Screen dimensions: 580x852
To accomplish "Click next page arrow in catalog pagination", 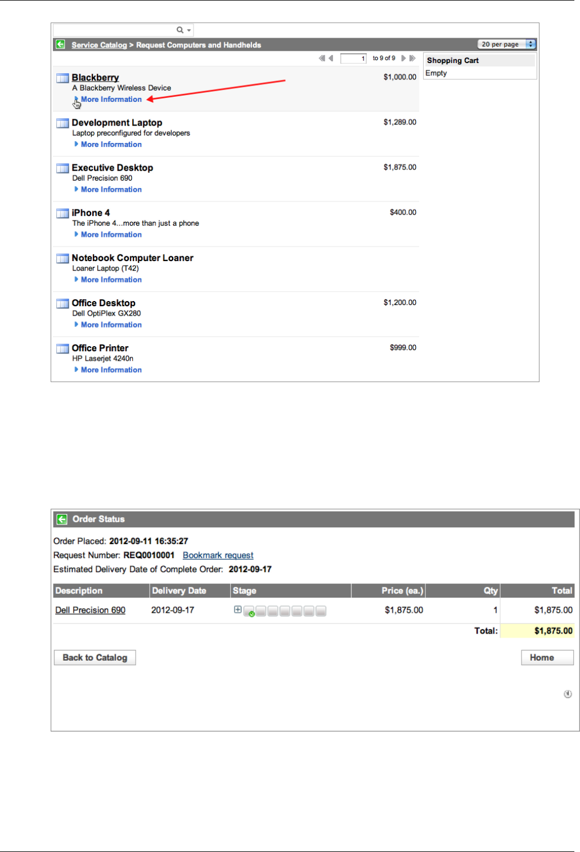I will (x=403, y=58).
